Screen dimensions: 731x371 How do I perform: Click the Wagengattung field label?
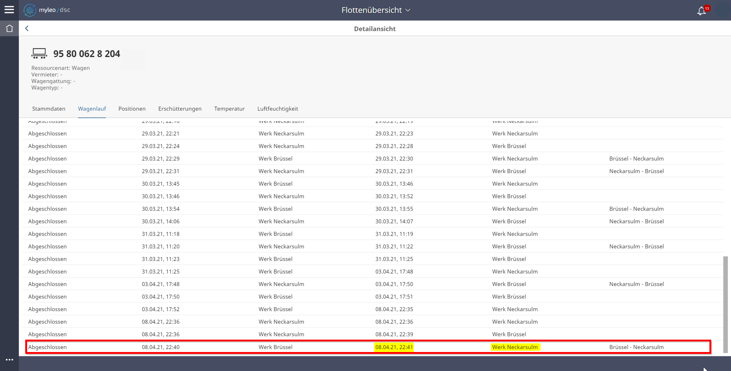pyautogui.click(x=53, y=81)
